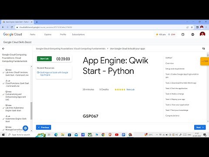Open Microsoft Edge from the taskbar
Screen dimensions: 209x157
click(56, 135)
